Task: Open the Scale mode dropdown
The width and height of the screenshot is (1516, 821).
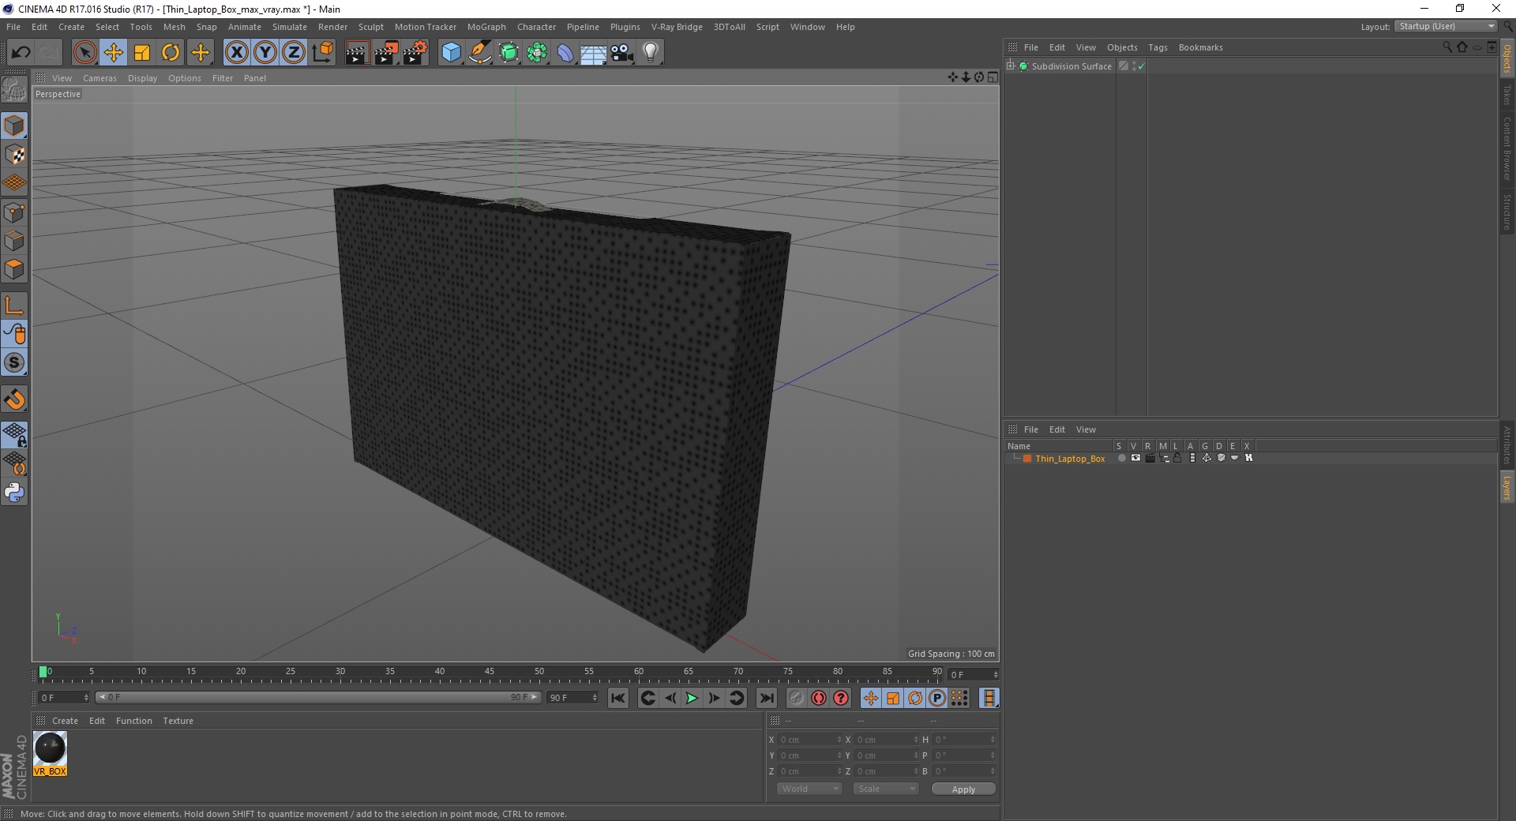Action: pyautogui.click(x=886, y=789)
